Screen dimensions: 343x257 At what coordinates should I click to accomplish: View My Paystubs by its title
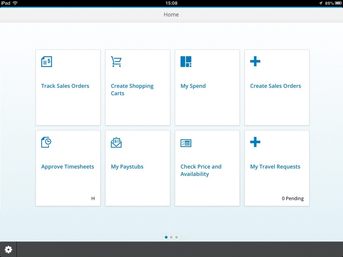coord(127,167)
